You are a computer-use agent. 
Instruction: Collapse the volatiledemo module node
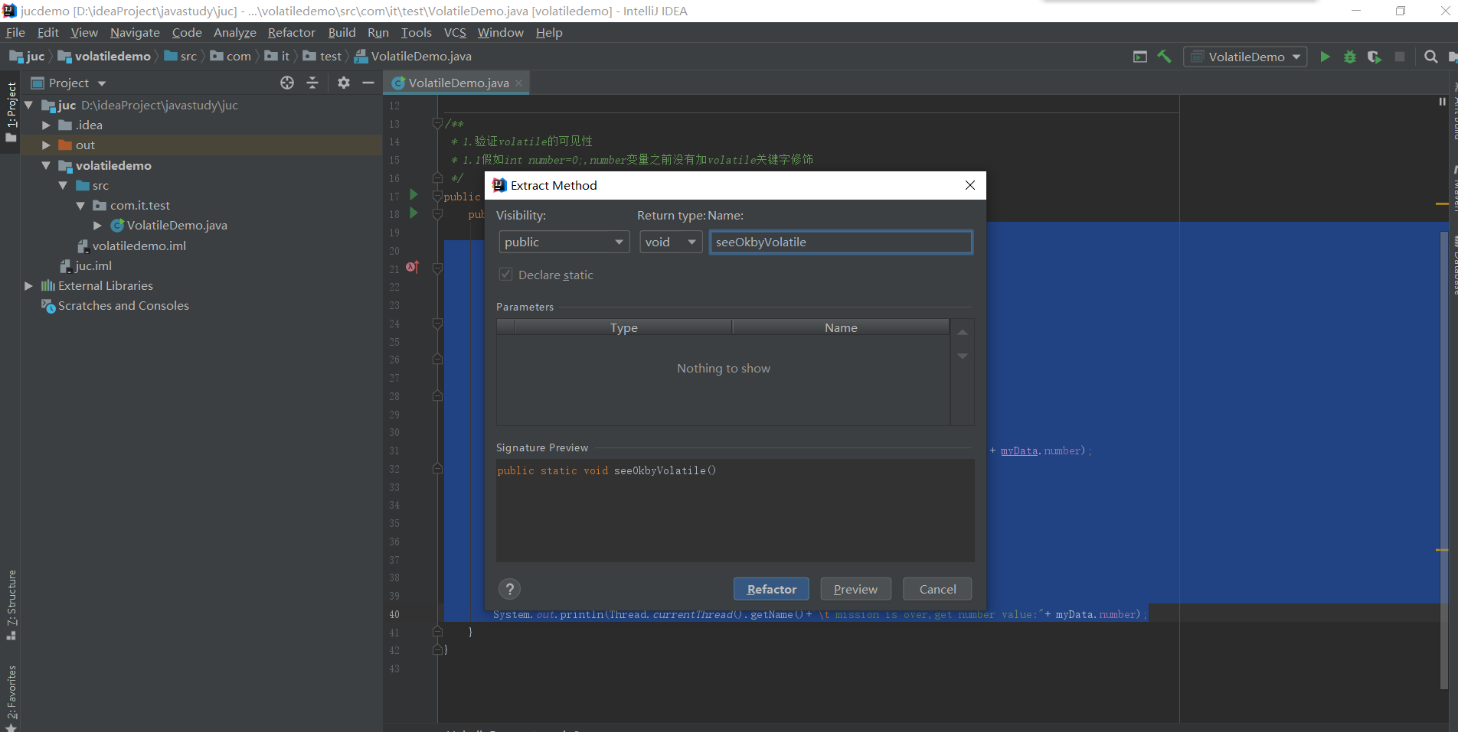[47, 165]
